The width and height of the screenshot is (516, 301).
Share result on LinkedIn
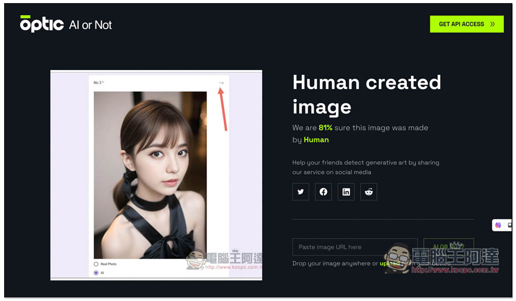click(x=346, y=192)
